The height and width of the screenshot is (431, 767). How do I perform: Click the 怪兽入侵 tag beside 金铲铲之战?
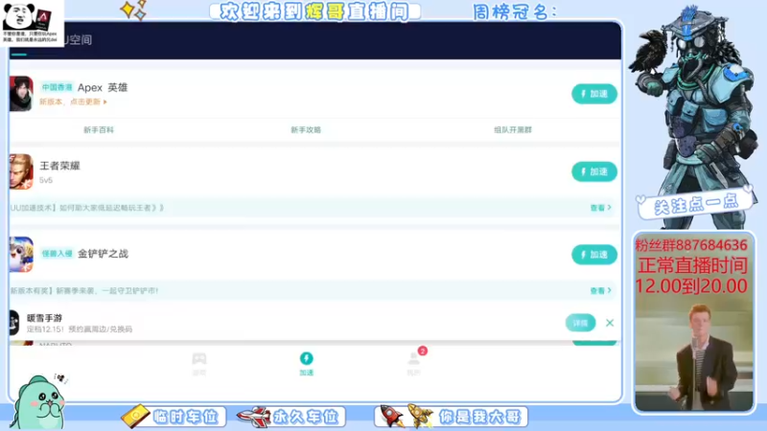[57, 254]
